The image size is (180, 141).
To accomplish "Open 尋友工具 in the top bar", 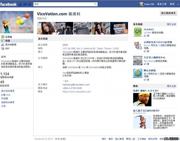I will (x=162, y=4).
